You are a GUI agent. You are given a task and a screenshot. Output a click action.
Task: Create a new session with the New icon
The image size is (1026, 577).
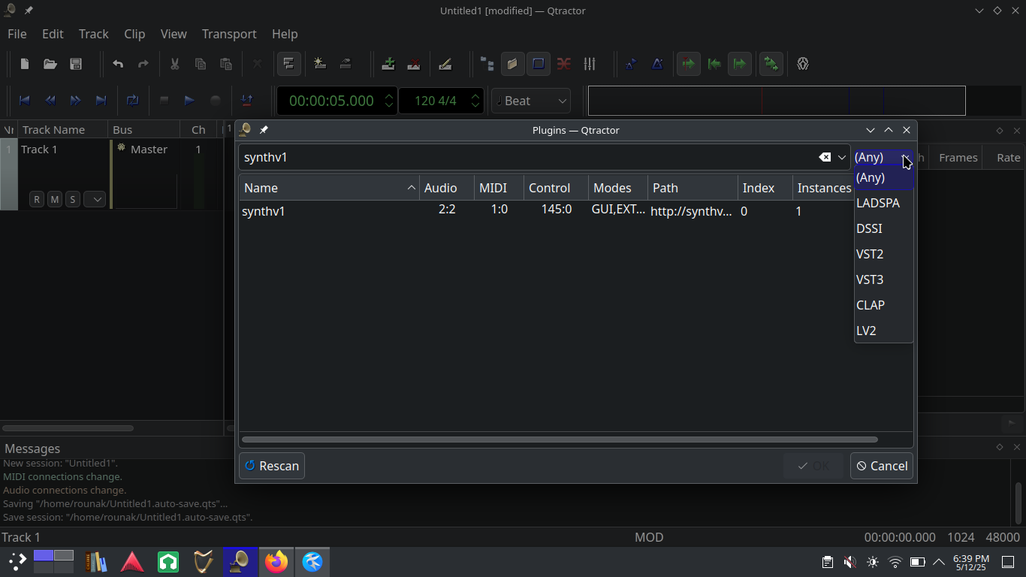[25, 64]
